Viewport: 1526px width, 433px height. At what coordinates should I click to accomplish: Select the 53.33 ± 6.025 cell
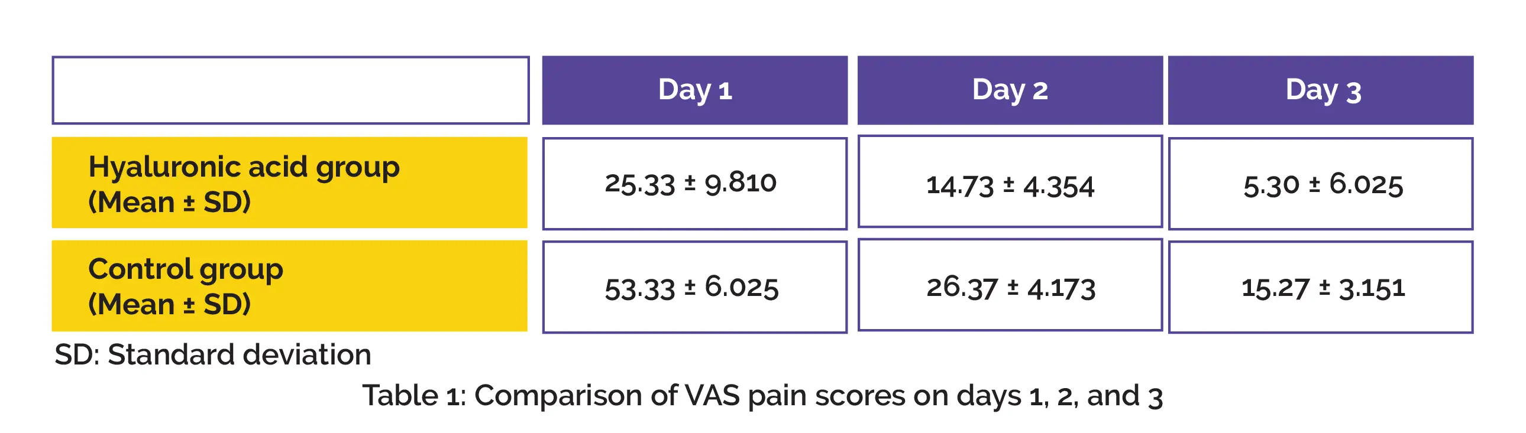pyautogui.click(x=691, y=288)
